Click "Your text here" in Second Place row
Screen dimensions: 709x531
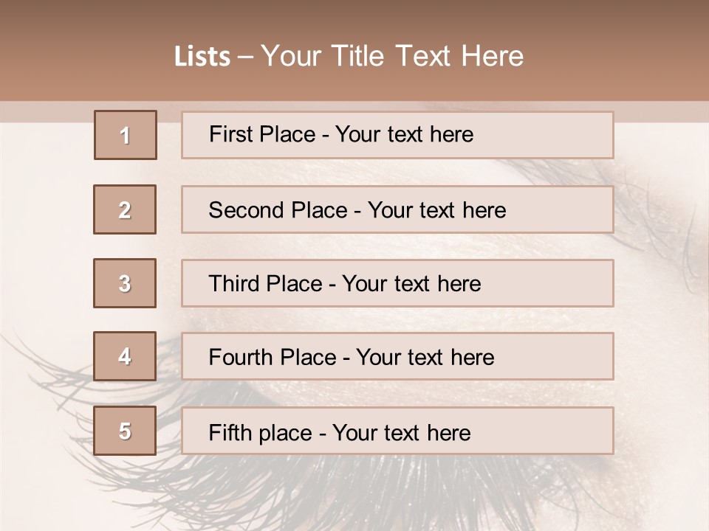[436, 210]
